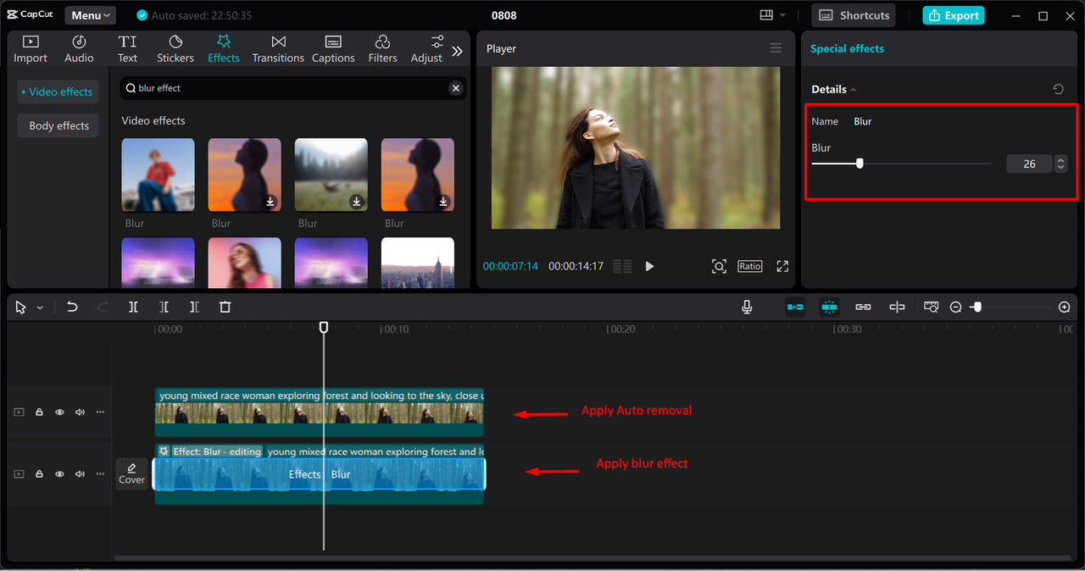Switch to the Captions tab
This screenshot has height=571, width=1085.
pos(333,49)
